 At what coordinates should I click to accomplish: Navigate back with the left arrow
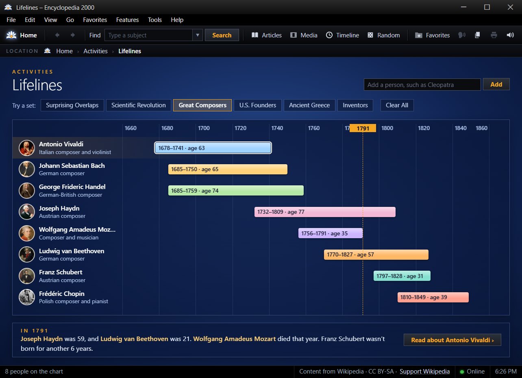tap(57, 35)
